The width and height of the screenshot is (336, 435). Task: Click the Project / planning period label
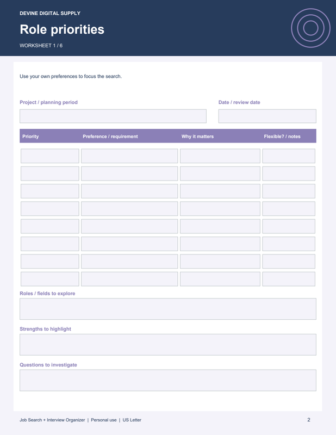(x=48, y=102)
